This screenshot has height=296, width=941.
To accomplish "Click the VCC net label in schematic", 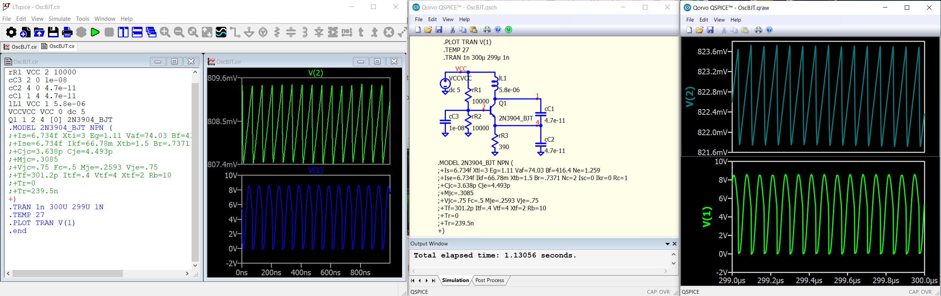I will tap(461, 69).
